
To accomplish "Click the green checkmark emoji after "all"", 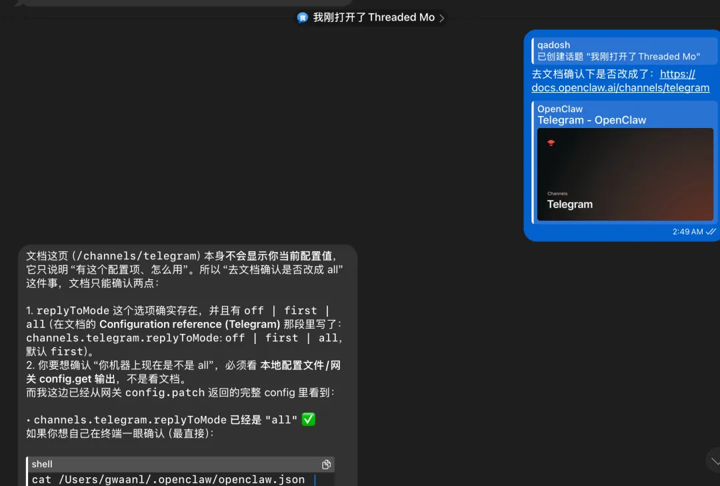I will (308, 419).
